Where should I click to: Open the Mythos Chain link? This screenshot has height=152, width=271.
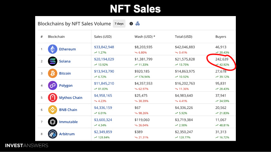click(71, 98)
